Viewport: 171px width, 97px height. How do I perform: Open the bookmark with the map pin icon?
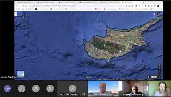tap(71, 9)
